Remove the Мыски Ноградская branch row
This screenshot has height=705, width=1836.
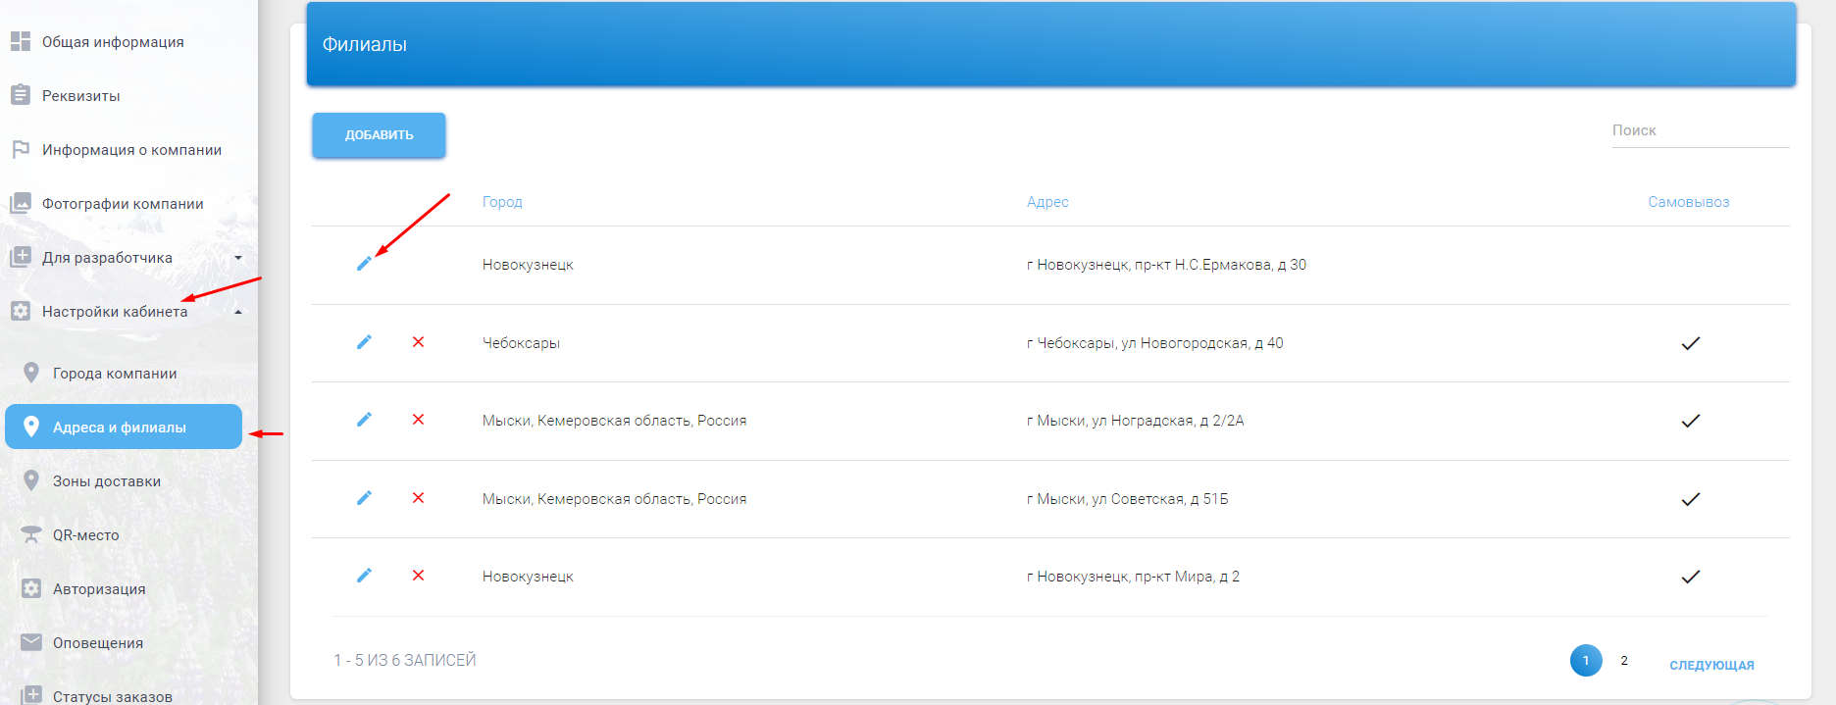point(418,420)
